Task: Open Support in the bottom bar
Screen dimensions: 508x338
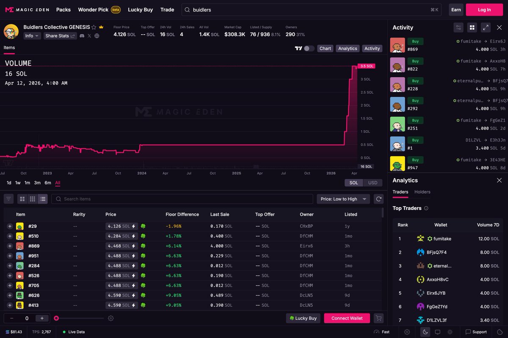Action: click(x=476, y=332)
